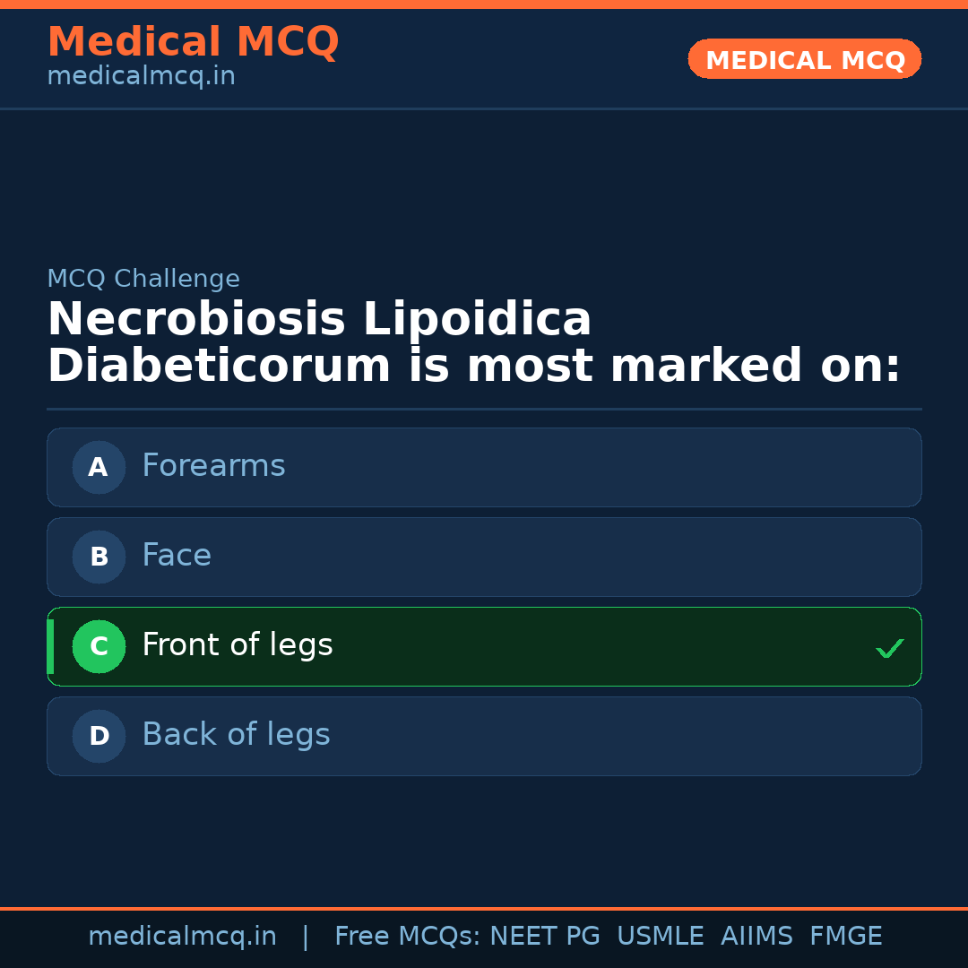Click the "MCQ Challenge" label above the question
Image resolution: width=968 pixels, height=968 pixels.
tap(143, 279)
